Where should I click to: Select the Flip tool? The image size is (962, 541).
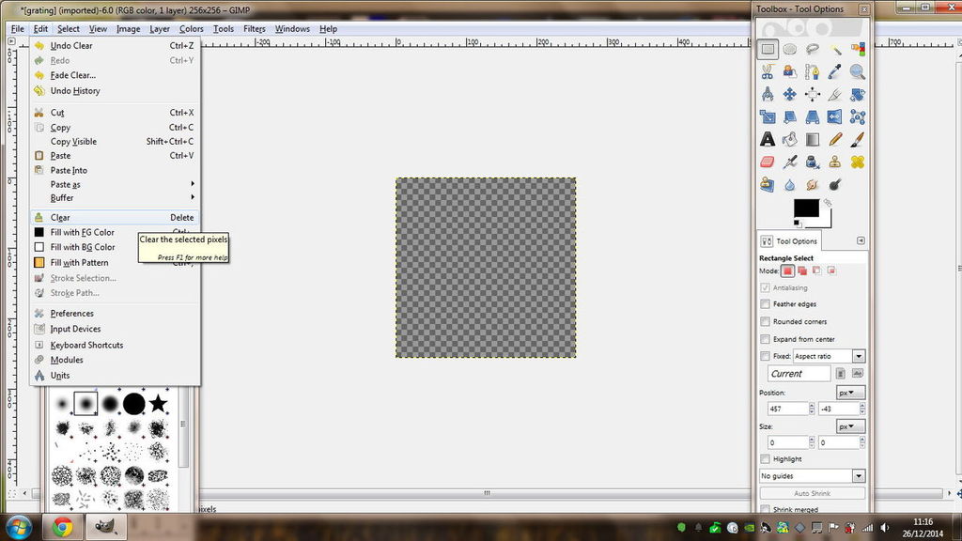point(835,117)
